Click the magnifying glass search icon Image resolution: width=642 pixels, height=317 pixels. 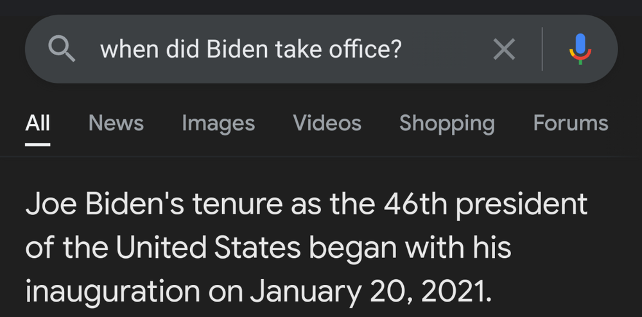(62, 49)
